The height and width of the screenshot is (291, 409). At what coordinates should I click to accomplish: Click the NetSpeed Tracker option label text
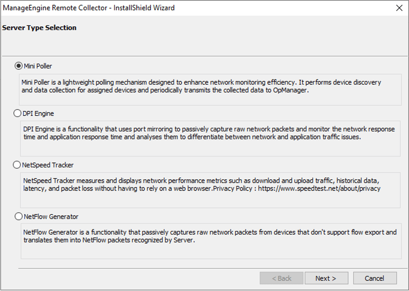point(48,165)
